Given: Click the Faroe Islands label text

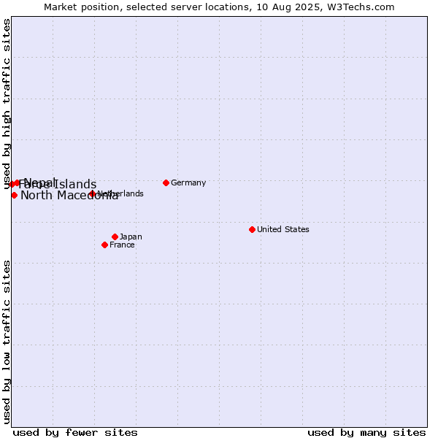Looking at the screenshot, I should click(x=58, y=185).
